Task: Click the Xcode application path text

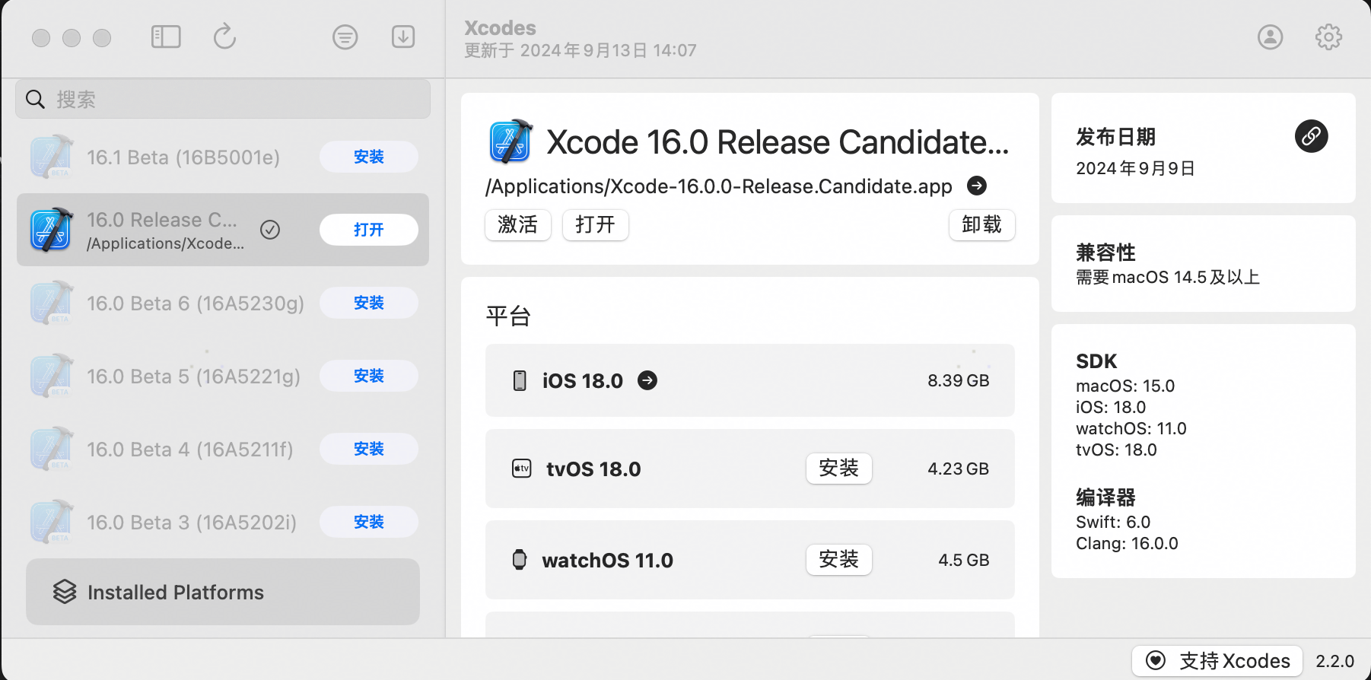Action: [x=719, y=186]
